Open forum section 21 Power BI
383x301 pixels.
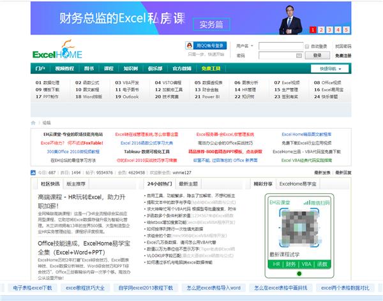point(207,97)
